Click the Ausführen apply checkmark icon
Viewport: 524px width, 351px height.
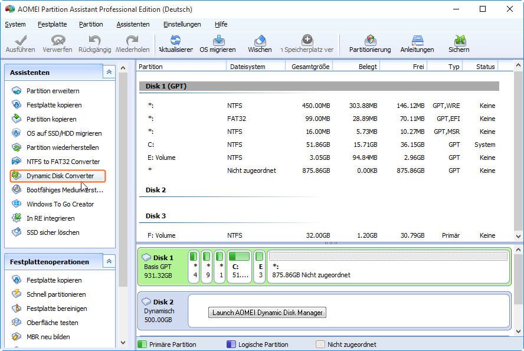pos(21,41)
